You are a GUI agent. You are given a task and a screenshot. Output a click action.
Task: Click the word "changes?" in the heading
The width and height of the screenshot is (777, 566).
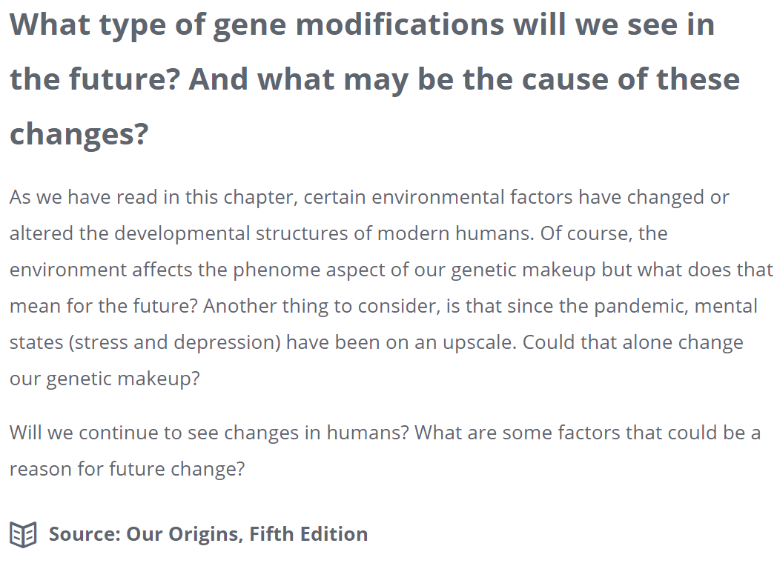79,134
